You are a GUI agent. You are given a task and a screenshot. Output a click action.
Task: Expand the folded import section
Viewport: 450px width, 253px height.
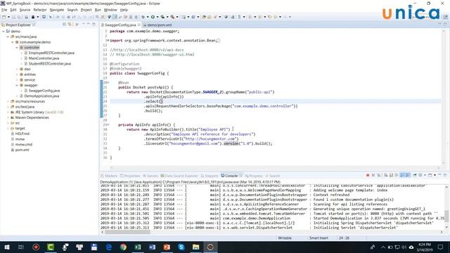(x=108, y=41)
